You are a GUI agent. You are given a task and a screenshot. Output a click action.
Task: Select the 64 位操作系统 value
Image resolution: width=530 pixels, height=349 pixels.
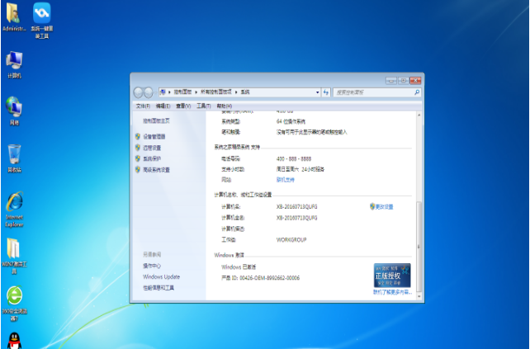[291, 121]
